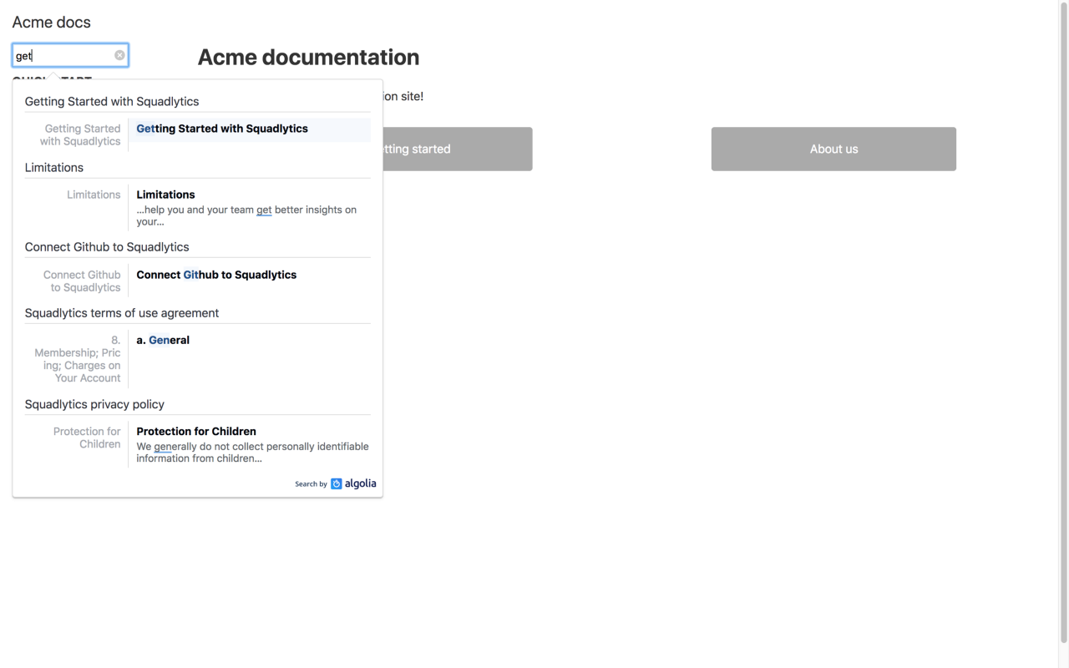Click 'Search by' label text
The image size is (1069, 668).
click(311, 484)
